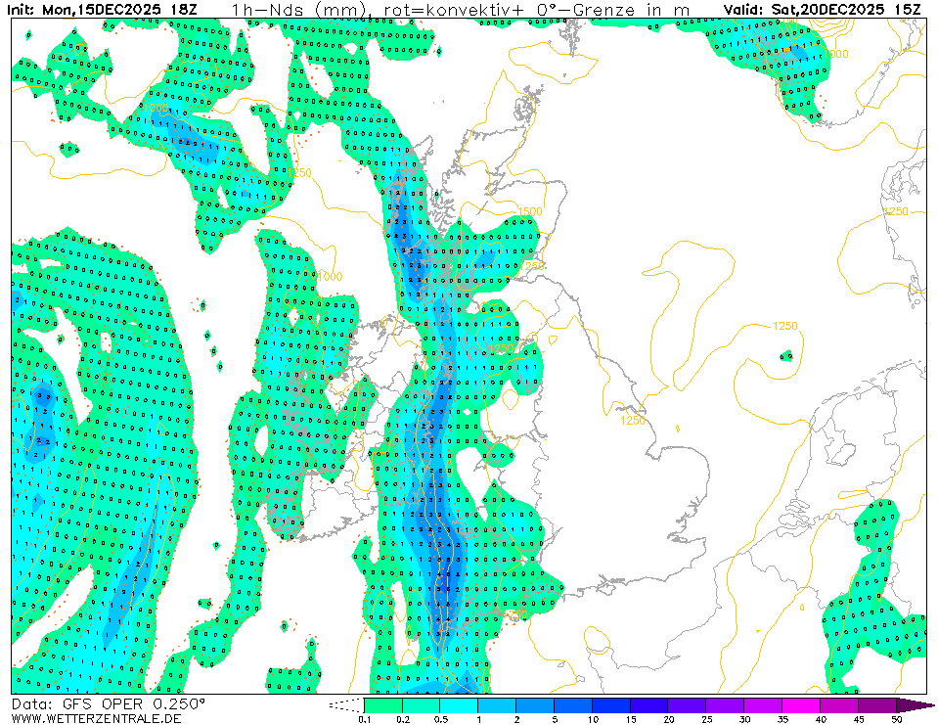Click the dashed arrow at legend's left end
The image size is (938, 725).
pyautogui.click(x=346, y=704)
